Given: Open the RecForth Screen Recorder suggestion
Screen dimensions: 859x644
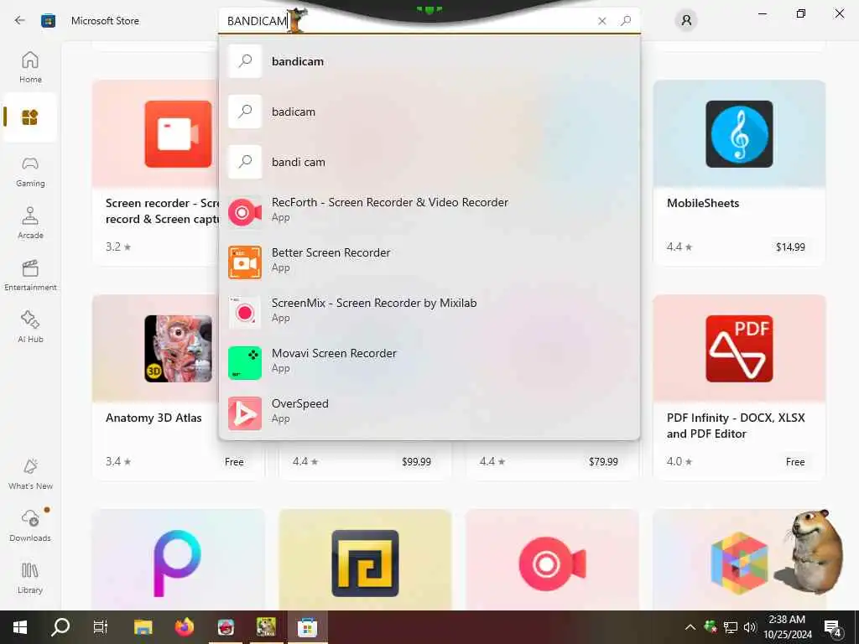Looking at the screenshot, I should (429, 211).
